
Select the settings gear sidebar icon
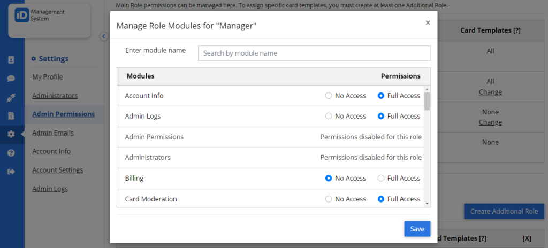11,134
